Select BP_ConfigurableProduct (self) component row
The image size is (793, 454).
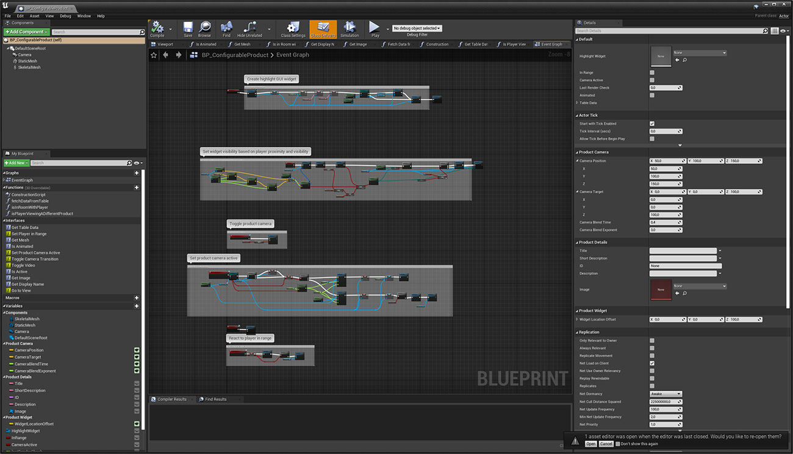[74, 40]
